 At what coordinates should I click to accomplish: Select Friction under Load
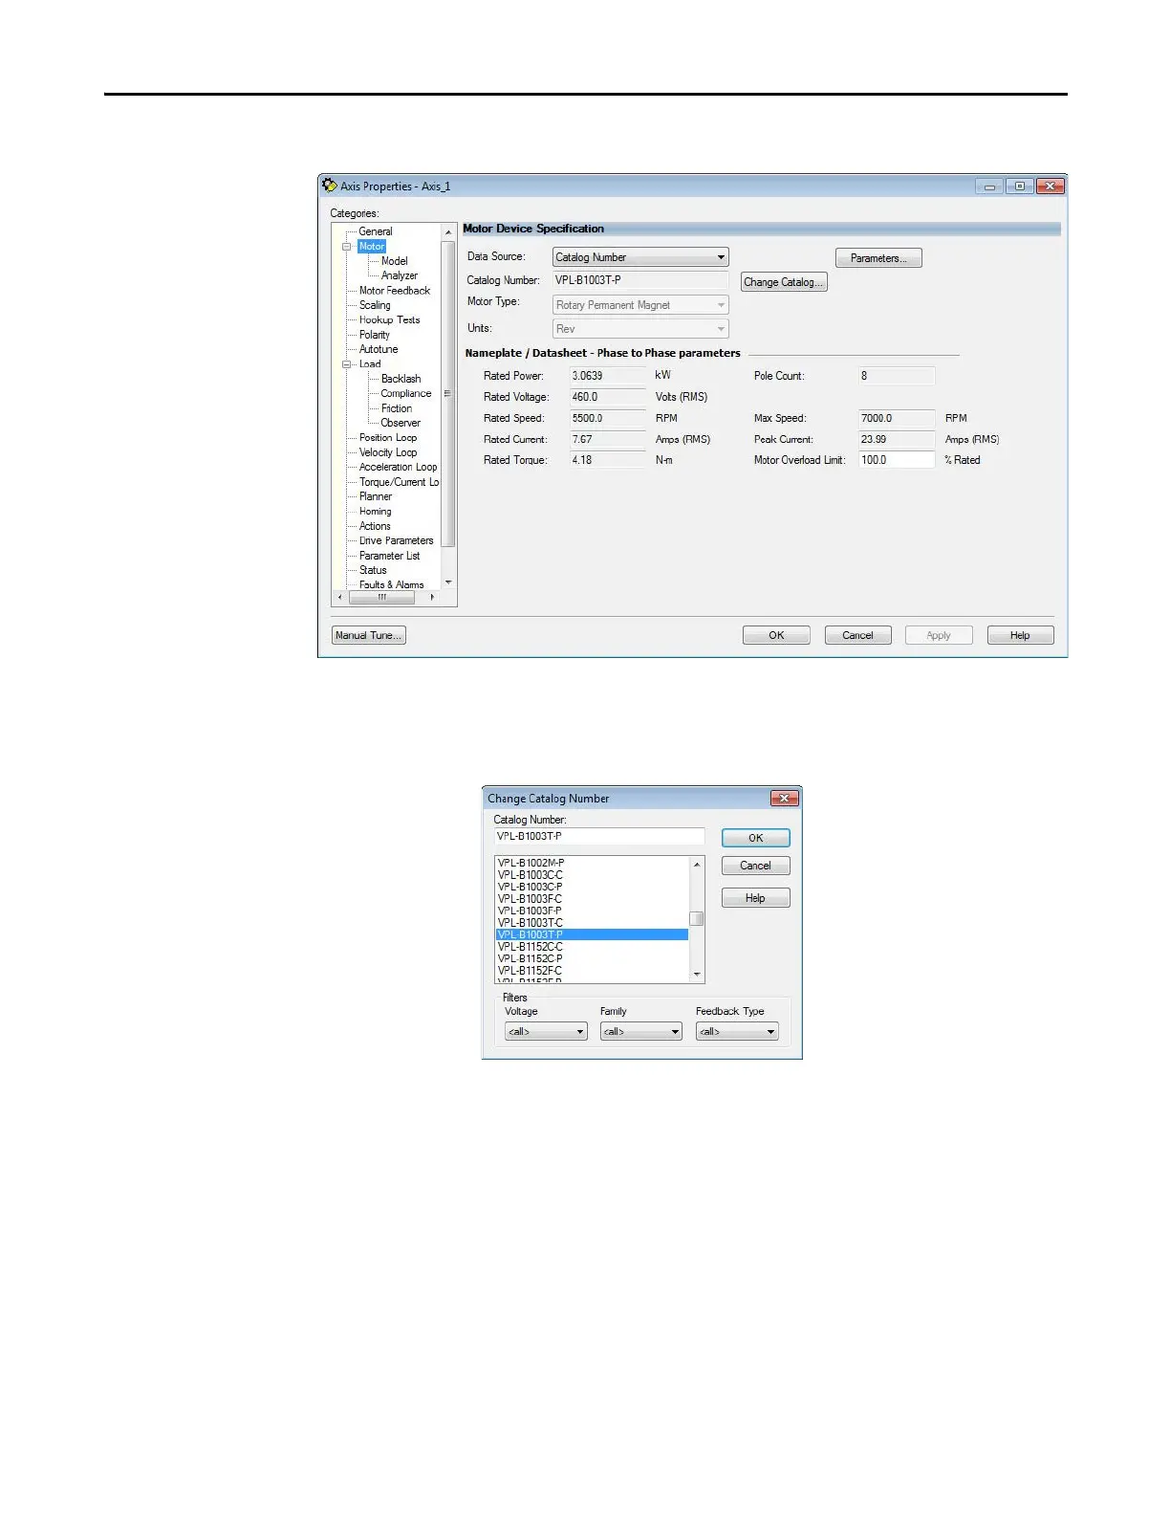(x=396, y=408)
